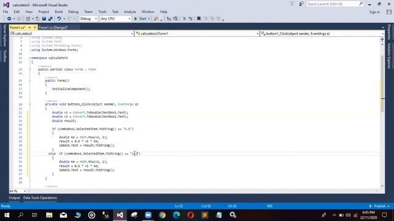Open Sublime Text from the taskbar

[x=205, y=215]
